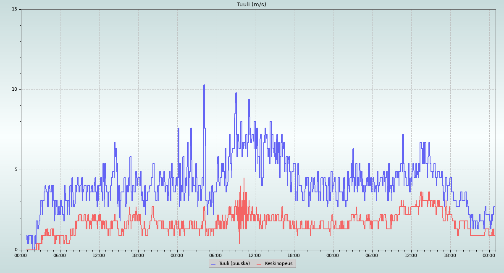Click the first 06:00 time axis label
The height and width of the screenshot is (273, 504).
click(60, 255)
